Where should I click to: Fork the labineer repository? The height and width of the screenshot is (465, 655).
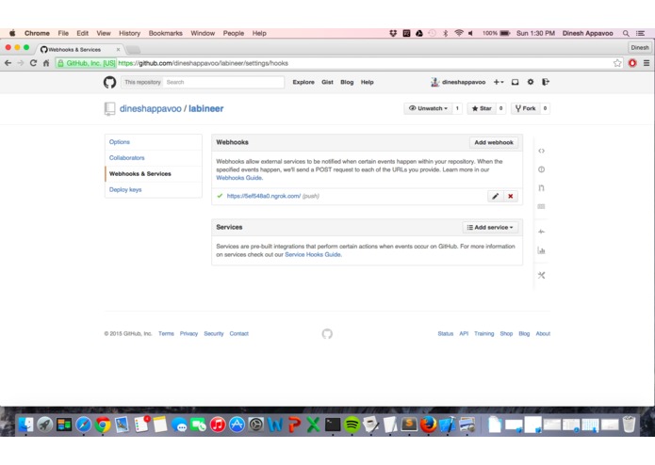click(526, 108)
